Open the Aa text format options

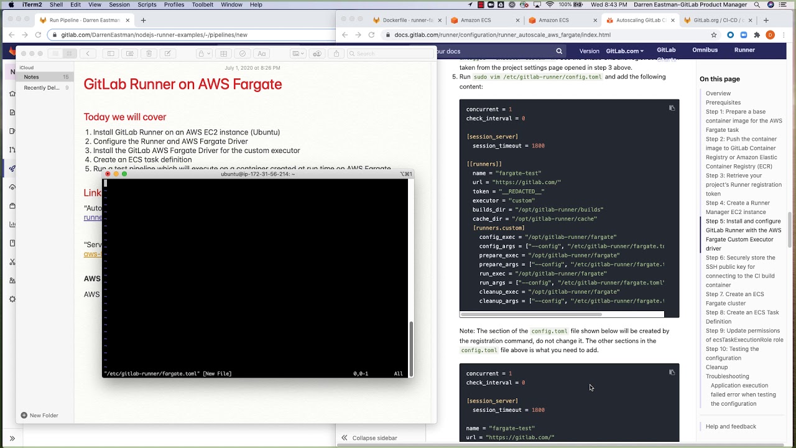coord(261,54)
